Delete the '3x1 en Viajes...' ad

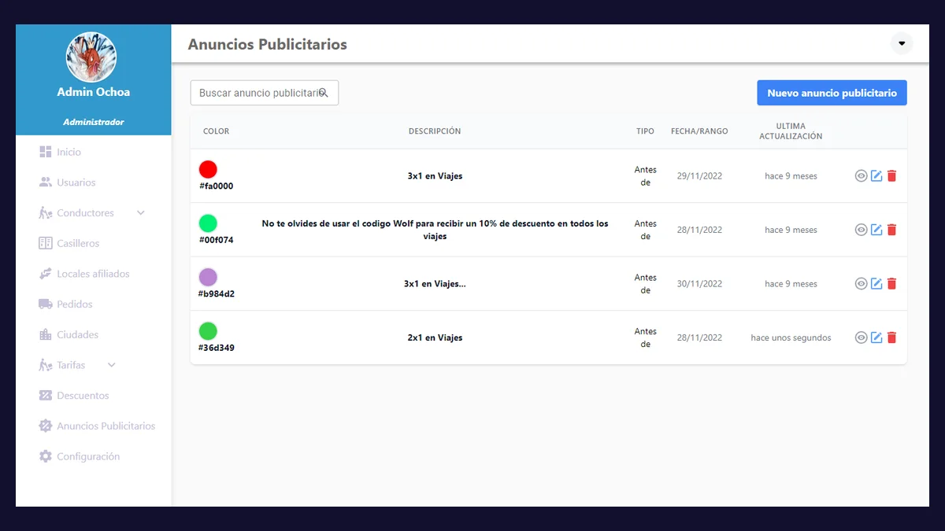pyautogui.click(x=891, y=284)
